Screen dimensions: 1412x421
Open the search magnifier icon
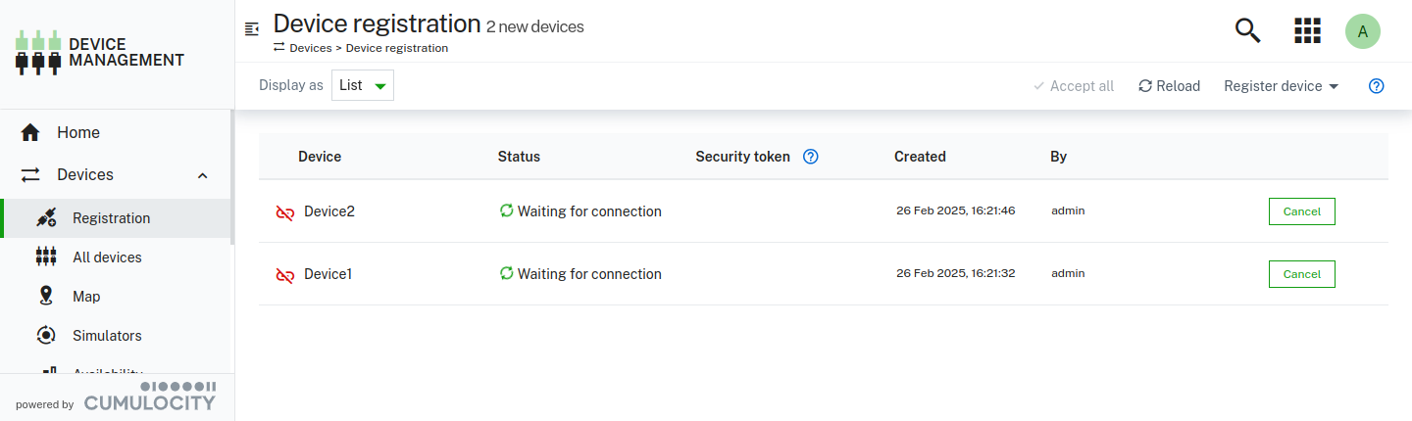point(1247,30)
